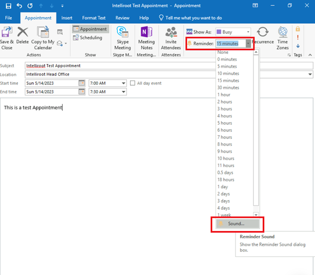The image size is (315, 275).
Task: Undo the last action
Action: coord(19,5)
